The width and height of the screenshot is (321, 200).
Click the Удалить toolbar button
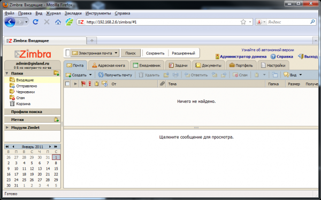coord(149,75)
